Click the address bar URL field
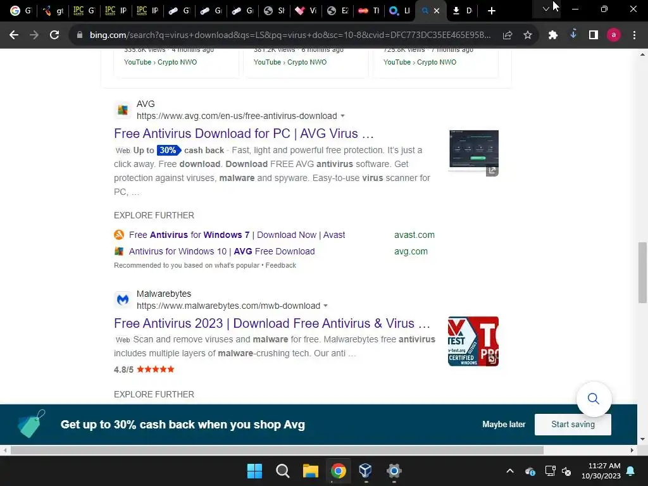This screenshot has height=486, width=648. tap(289, 35)
